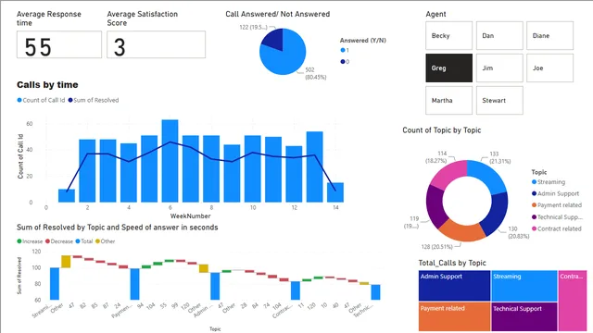
Task: Select agent Diane in the slicer
Action: 549,35
